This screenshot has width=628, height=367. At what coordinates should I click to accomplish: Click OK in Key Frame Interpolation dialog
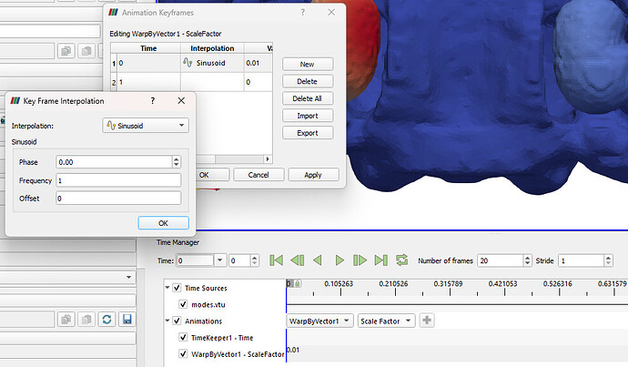pyautogui.click(x=163, y=223)
